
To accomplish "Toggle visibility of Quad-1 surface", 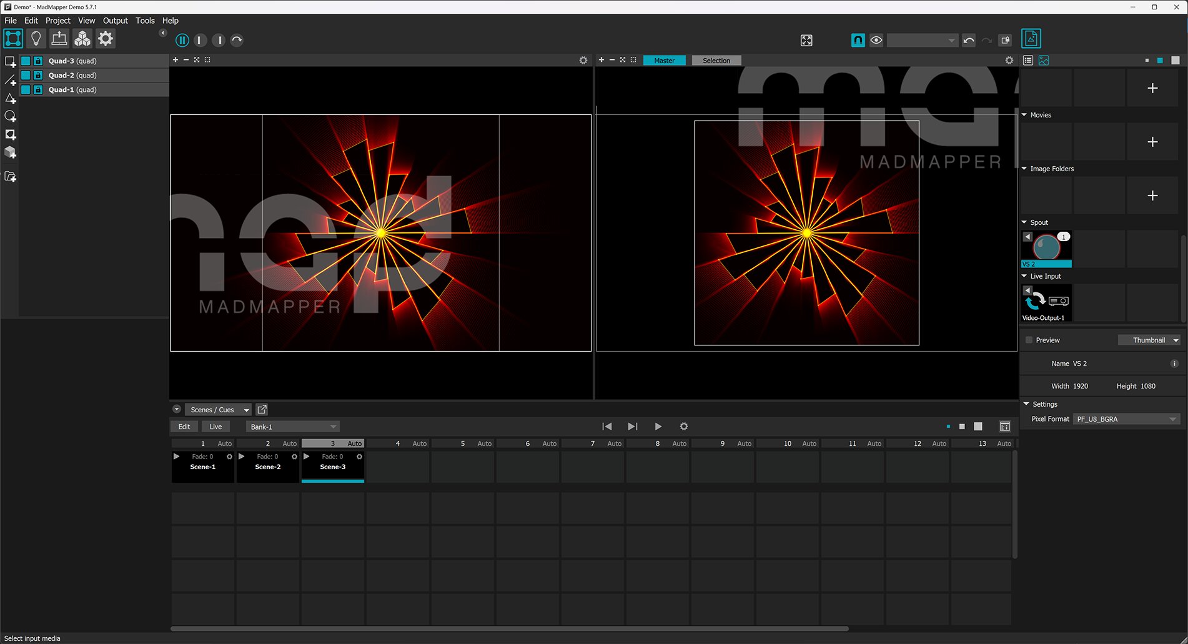I will 26,89.
